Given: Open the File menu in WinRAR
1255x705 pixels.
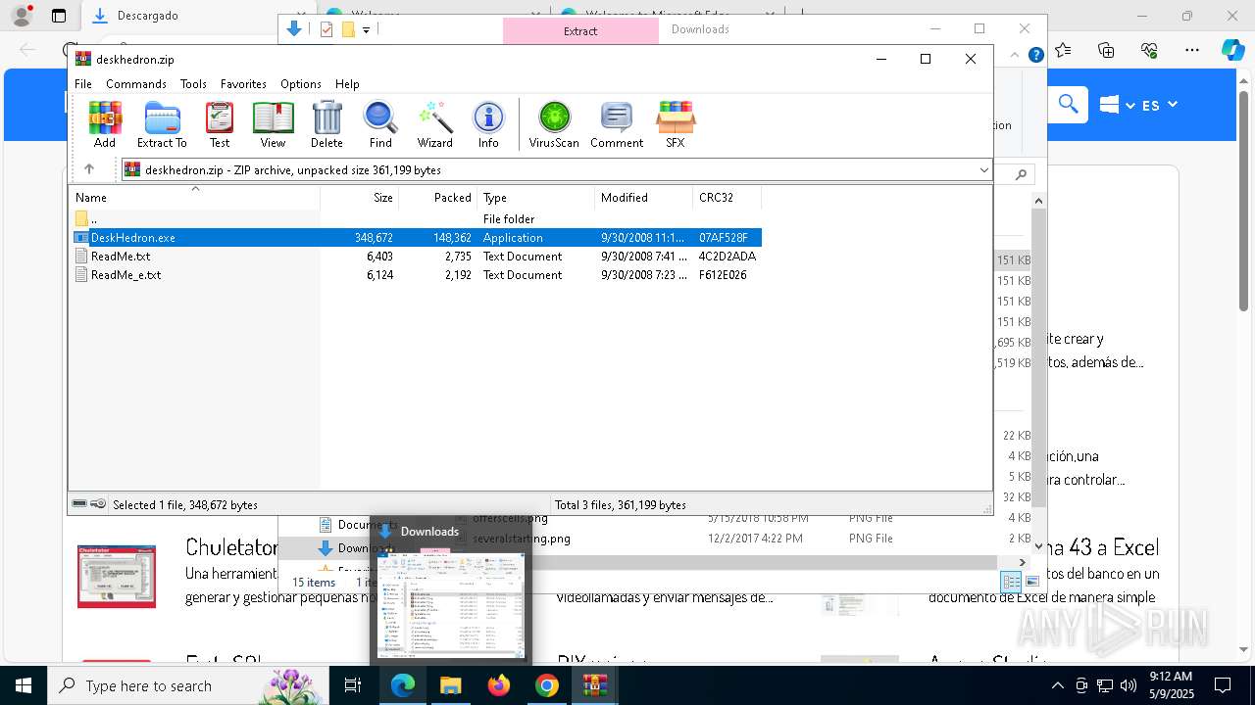Looking at the screenshot, I should click(83, 84).
